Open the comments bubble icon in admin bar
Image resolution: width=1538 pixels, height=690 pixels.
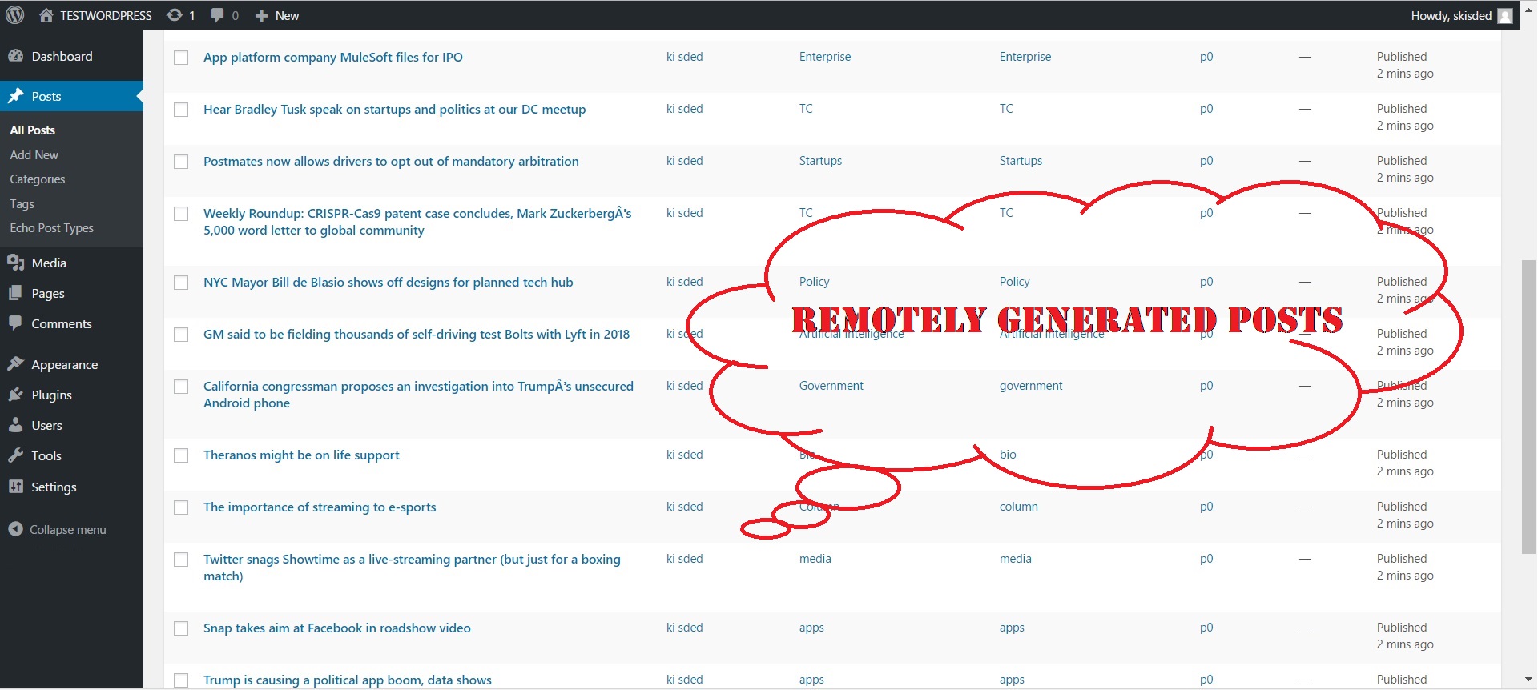217,15
